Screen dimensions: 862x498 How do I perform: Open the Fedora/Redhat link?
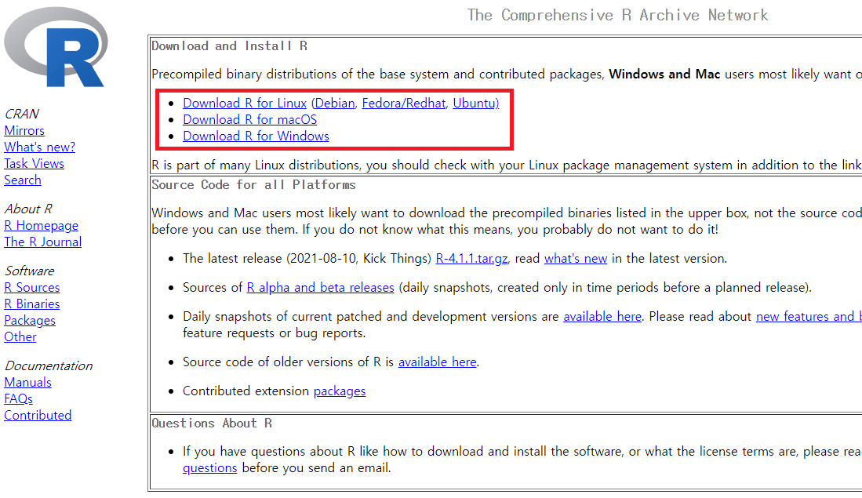(403, 104)
